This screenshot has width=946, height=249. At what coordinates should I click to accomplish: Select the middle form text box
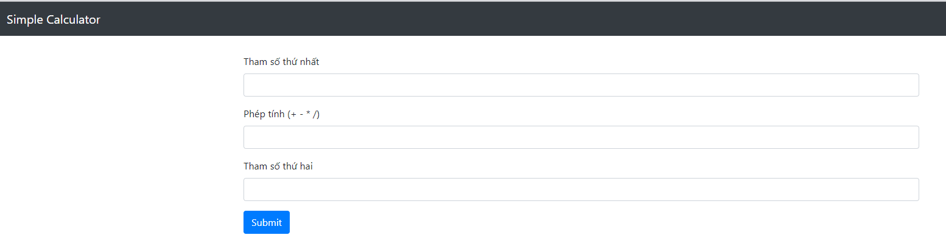(581, 137)
